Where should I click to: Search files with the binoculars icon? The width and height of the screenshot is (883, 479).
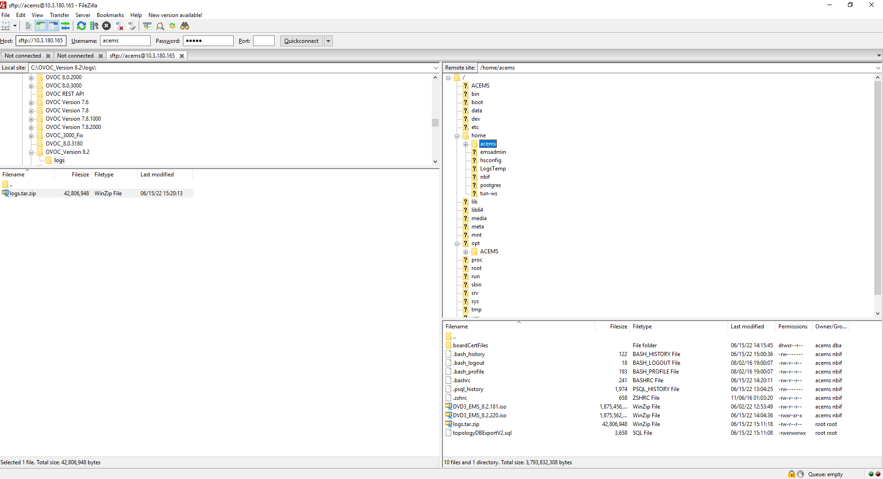point(185,26)
